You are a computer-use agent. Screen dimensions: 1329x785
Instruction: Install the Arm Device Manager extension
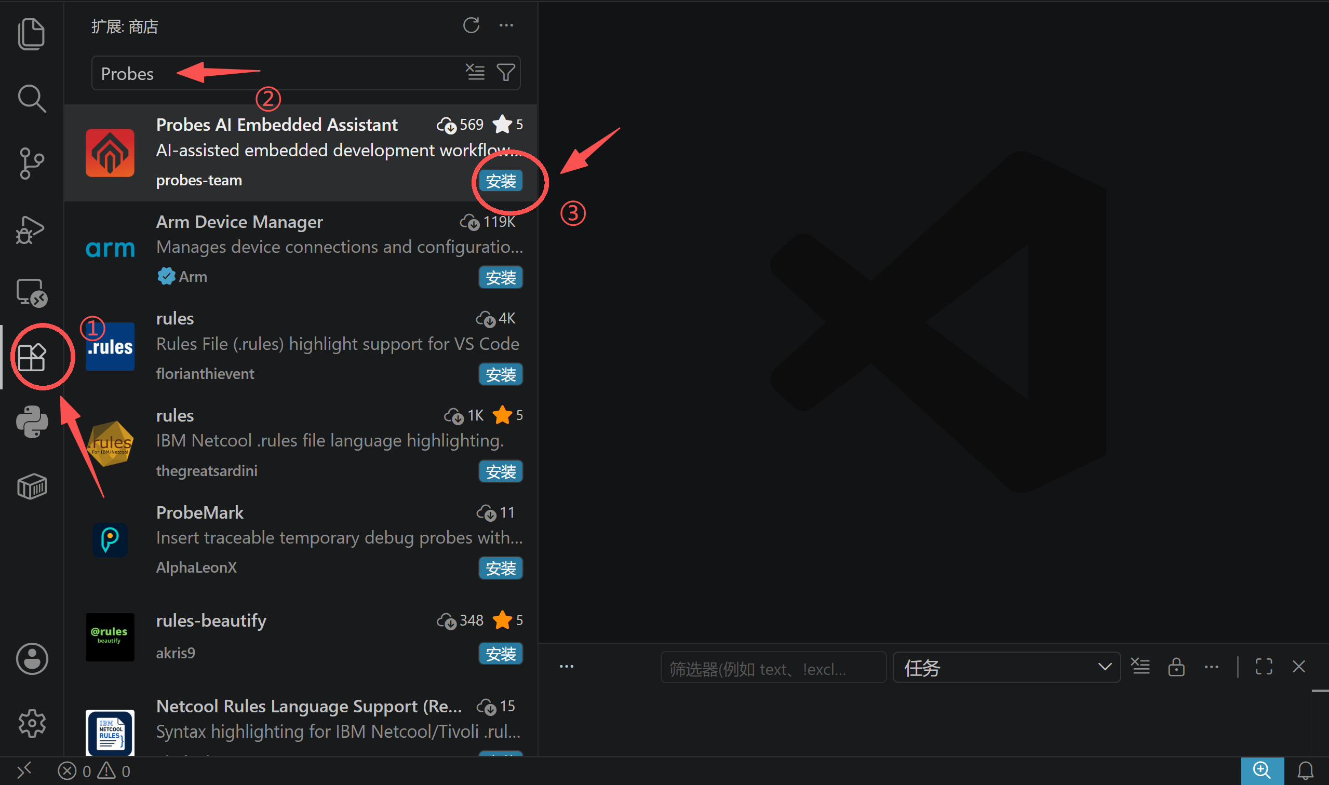(501, 278)
